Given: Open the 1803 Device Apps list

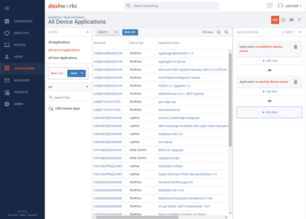Looking at the screenshot, I should [x=68, y=108].
